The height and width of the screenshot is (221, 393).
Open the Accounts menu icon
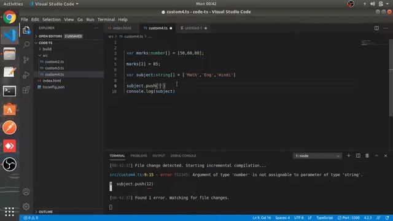[x=26, y=192]
